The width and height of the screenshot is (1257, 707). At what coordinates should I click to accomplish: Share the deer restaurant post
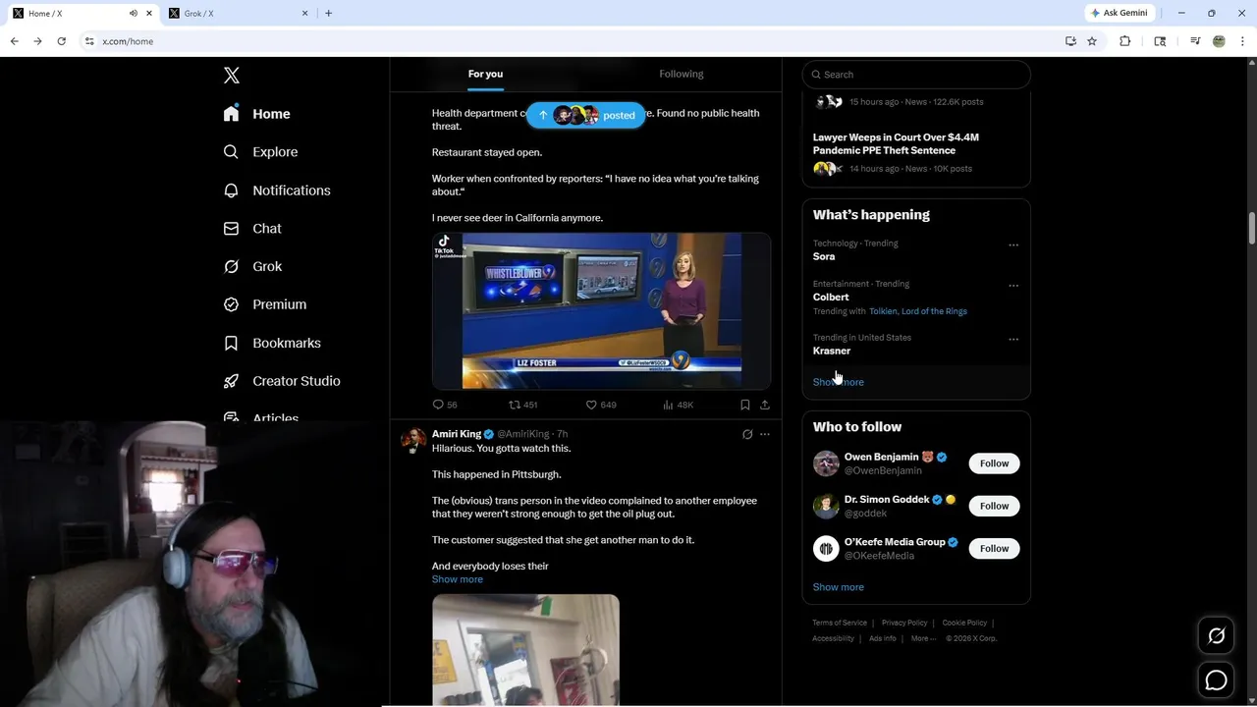[765, 405]
